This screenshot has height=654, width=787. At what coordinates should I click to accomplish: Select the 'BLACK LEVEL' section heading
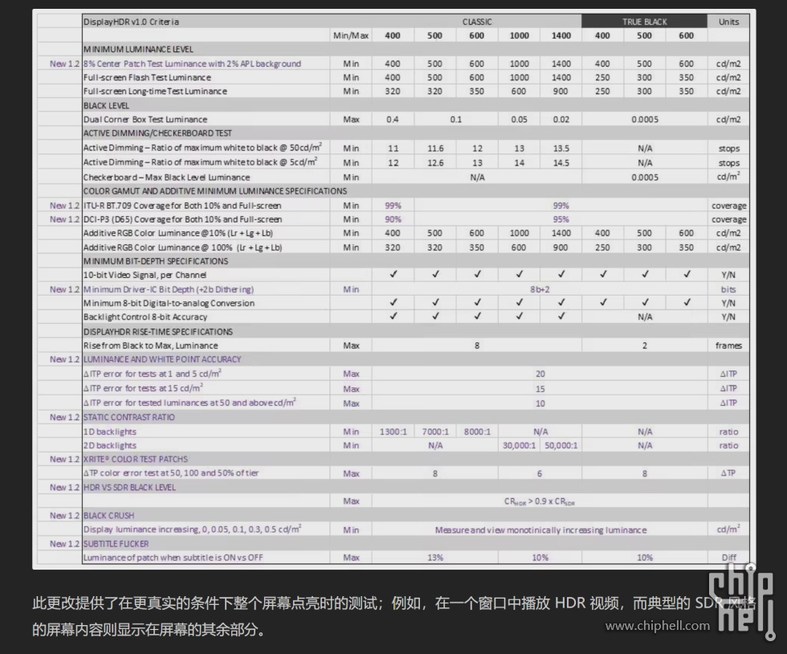(106, 105)
